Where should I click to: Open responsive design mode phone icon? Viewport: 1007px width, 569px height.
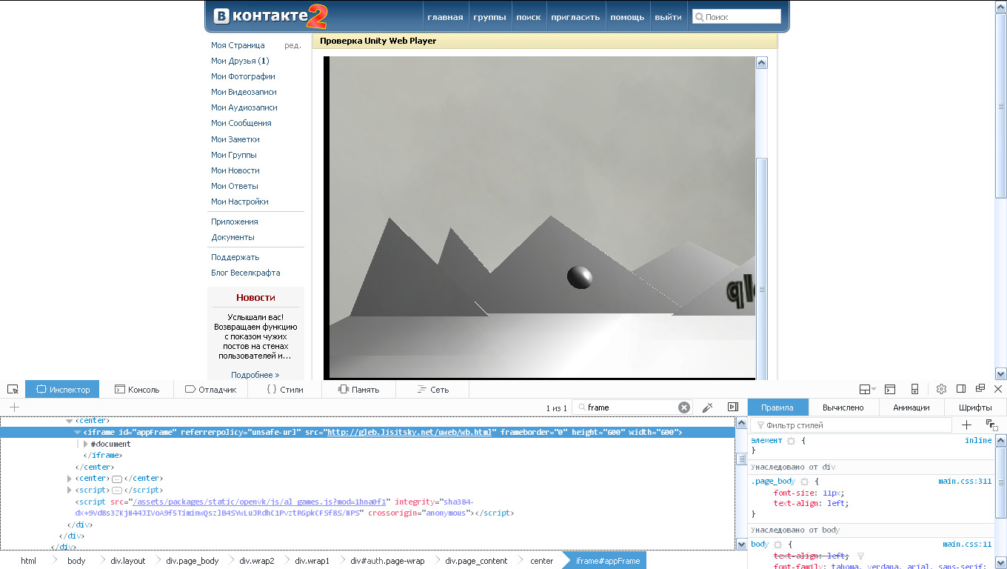(914, 389)
